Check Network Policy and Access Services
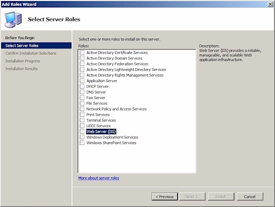Viewport: 275px width, 207px height. point(82,109)
